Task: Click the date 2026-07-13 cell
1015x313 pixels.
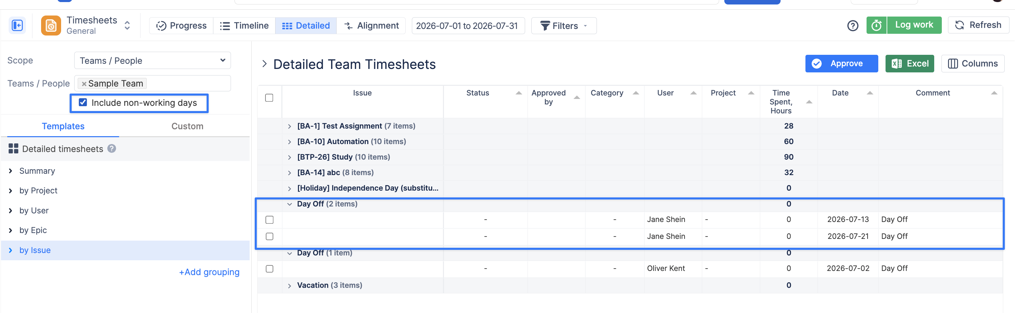Action: point(848,220)
